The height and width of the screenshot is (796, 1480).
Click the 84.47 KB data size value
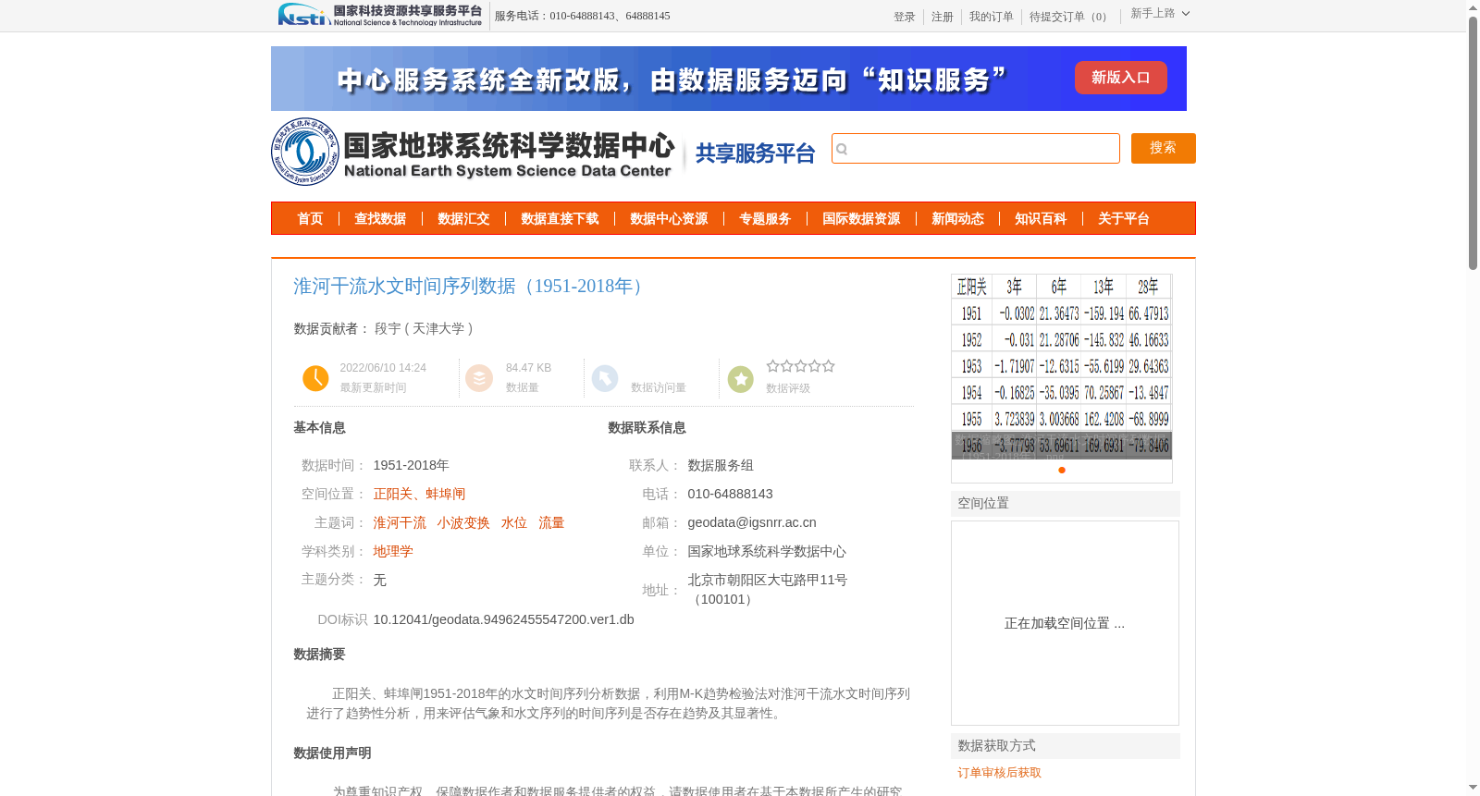tap(528, 368)
